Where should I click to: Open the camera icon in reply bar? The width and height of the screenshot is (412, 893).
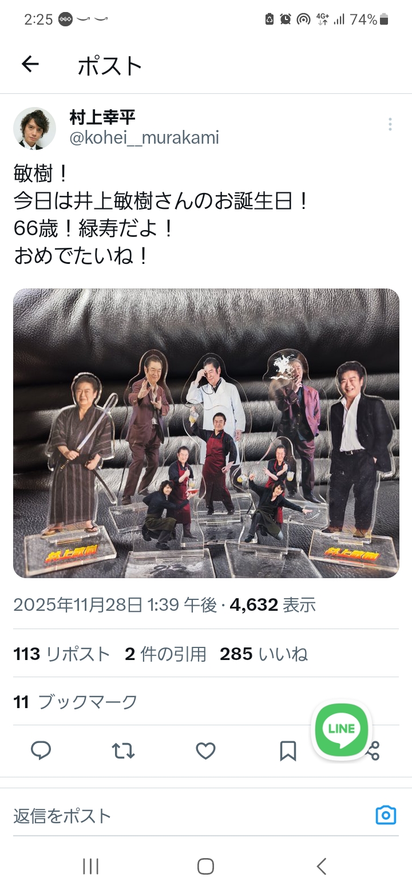386,815
